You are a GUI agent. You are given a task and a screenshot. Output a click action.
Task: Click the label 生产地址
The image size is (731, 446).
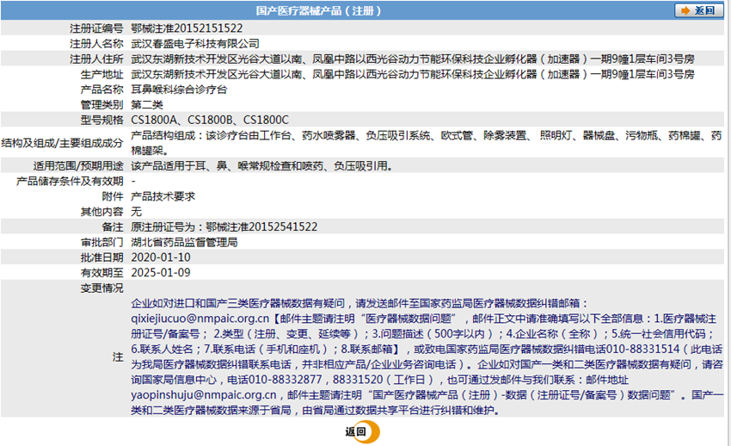(101, 74)
